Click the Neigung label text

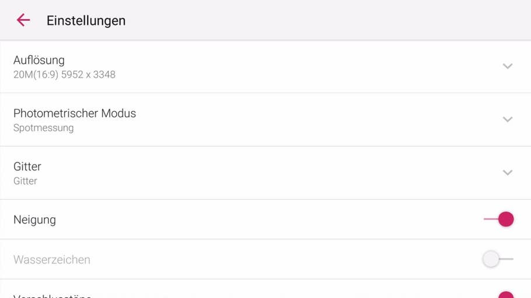(34, 220)
